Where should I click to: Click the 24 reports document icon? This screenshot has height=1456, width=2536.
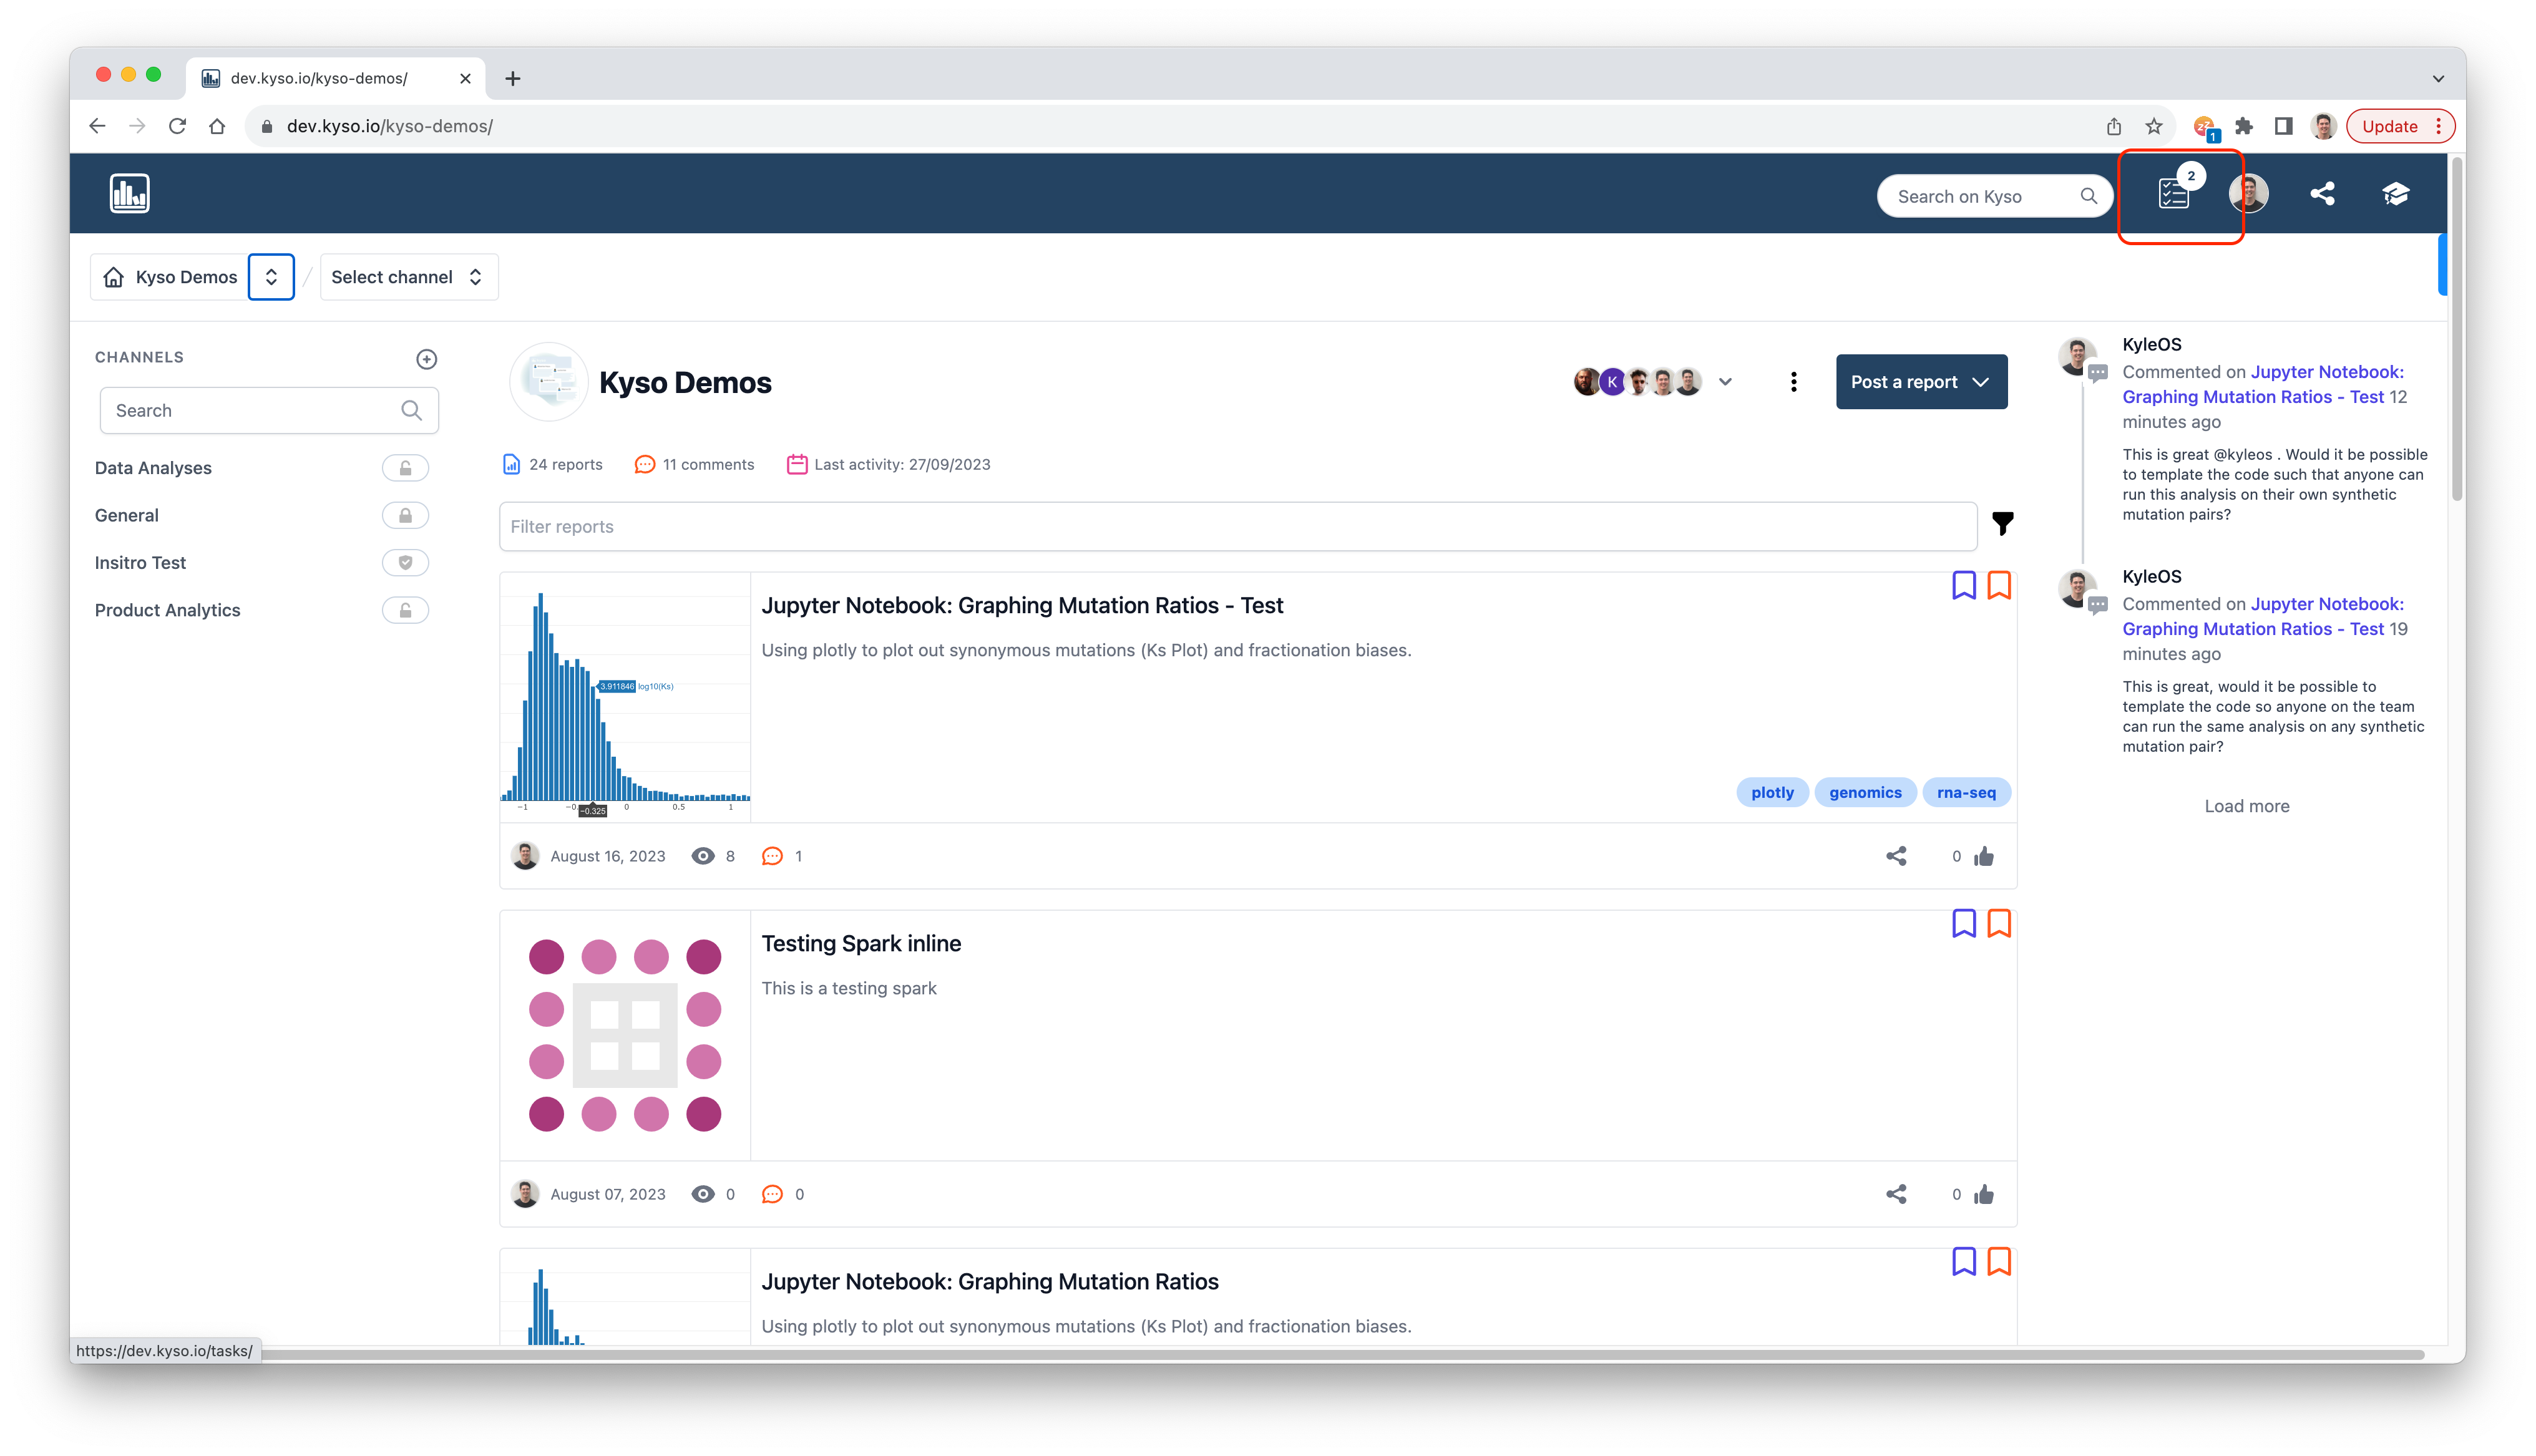click(x=511, y=464)
